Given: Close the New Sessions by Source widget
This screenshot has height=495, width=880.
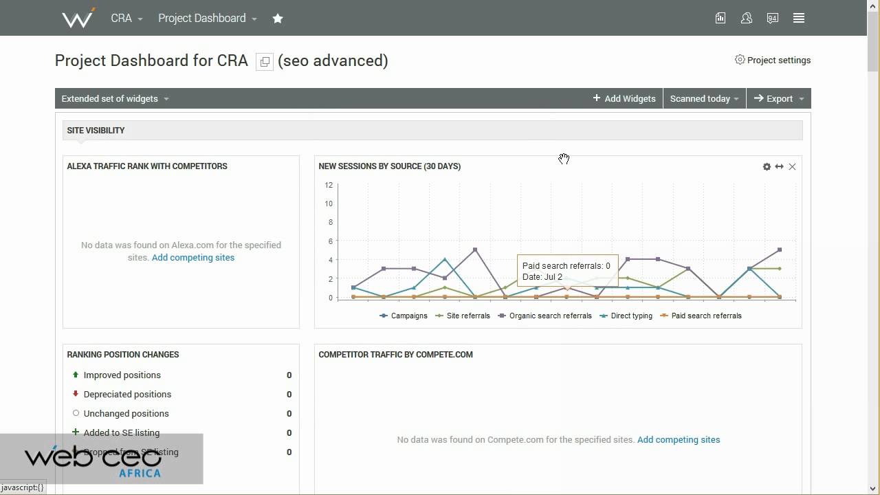Looking at the screenshot, I should click(x=792, y=166).
